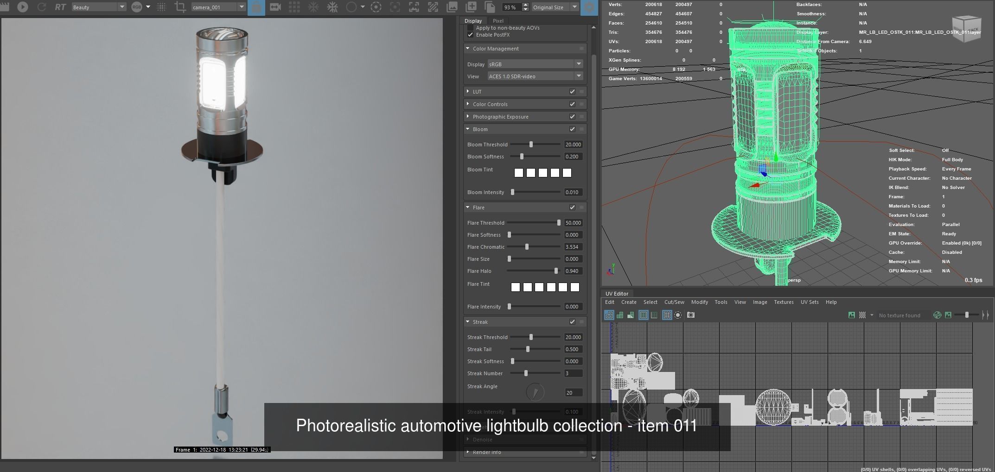This screenshot has width=995, height=472.
Task: Click the first Bloom Tint swatch
Action: (519, 173)
